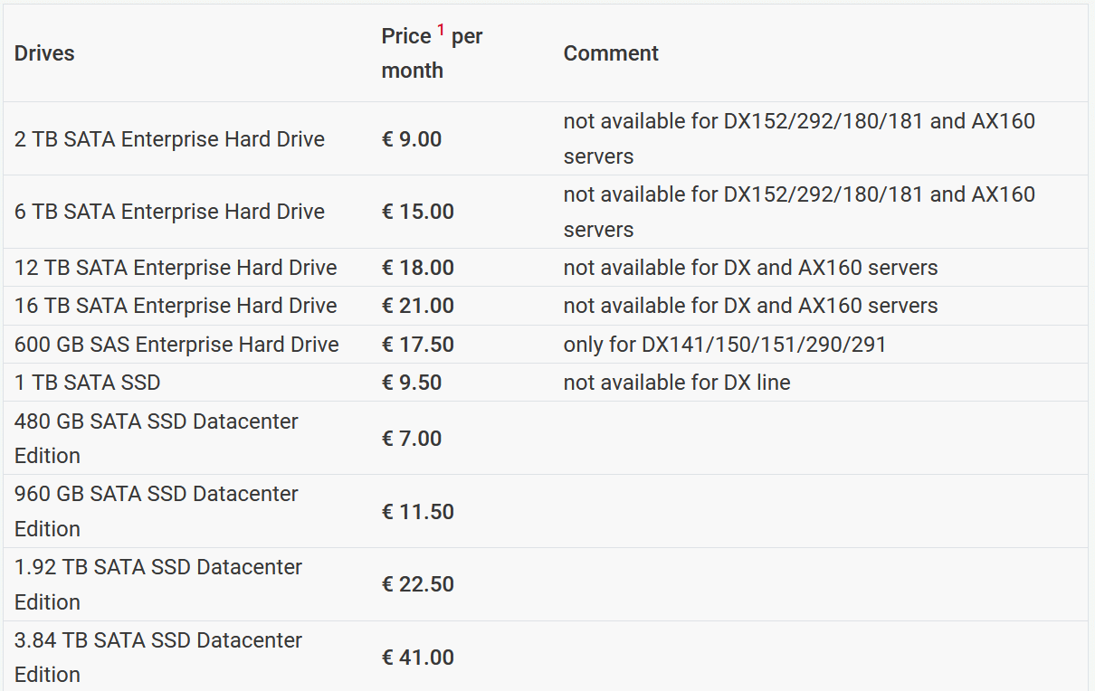Select 2 TB SATA Enterprise Hard Drive row

(x=546, y=138)
